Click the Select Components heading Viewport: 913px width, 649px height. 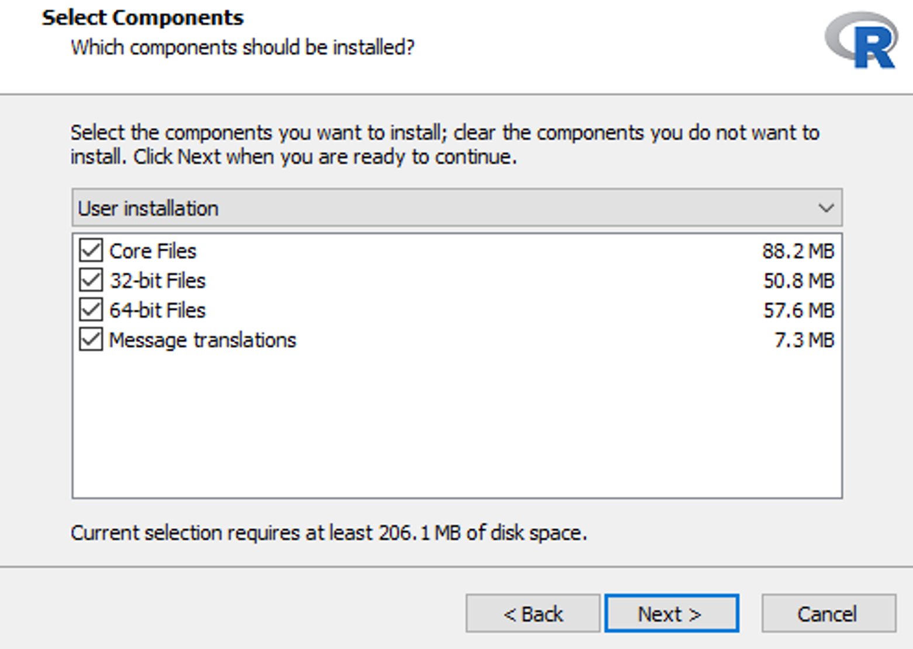(x=142, y=17)
